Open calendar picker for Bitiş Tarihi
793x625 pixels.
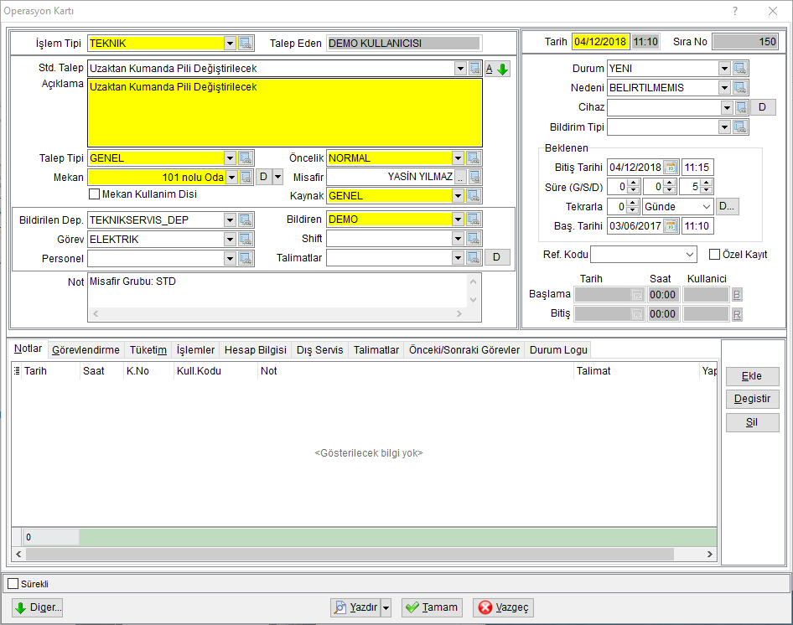[x=671, y=168]
